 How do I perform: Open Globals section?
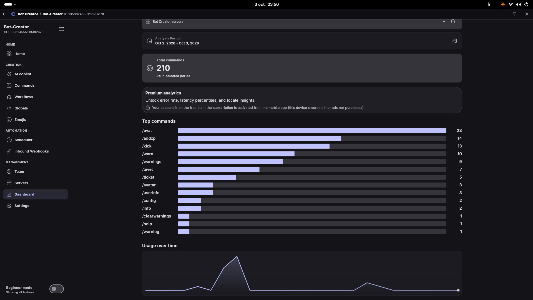pyautogui.click(x=36, y=108)
